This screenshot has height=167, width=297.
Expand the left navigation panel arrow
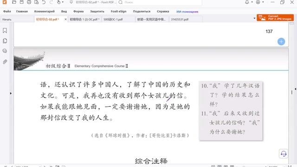click(x=11, y=93)
